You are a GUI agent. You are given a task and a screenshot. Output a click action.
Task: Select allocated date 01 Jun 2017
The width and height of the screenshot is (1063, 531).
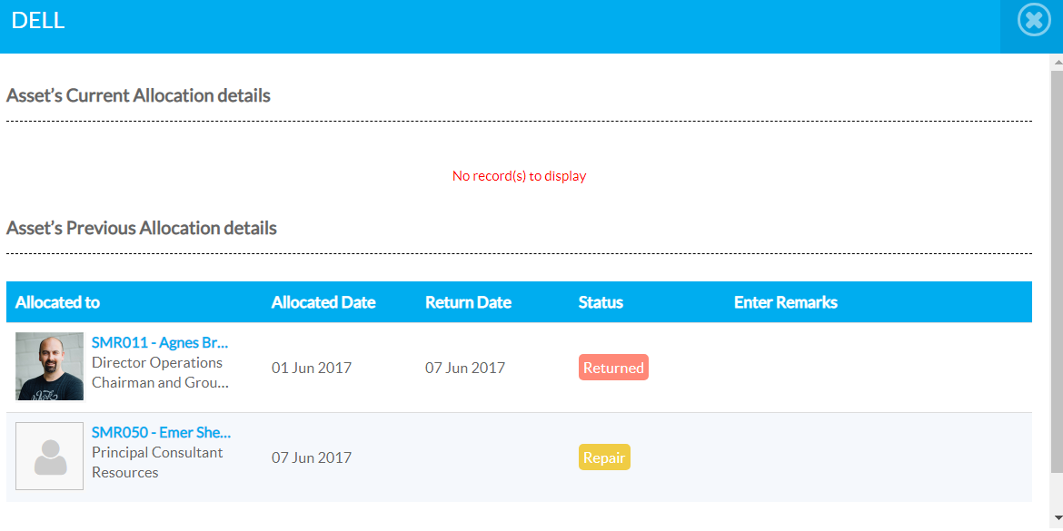[312, 369]
